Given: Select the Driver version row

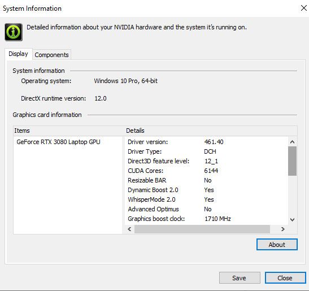Looking at the screenshot, I should 206,142.
